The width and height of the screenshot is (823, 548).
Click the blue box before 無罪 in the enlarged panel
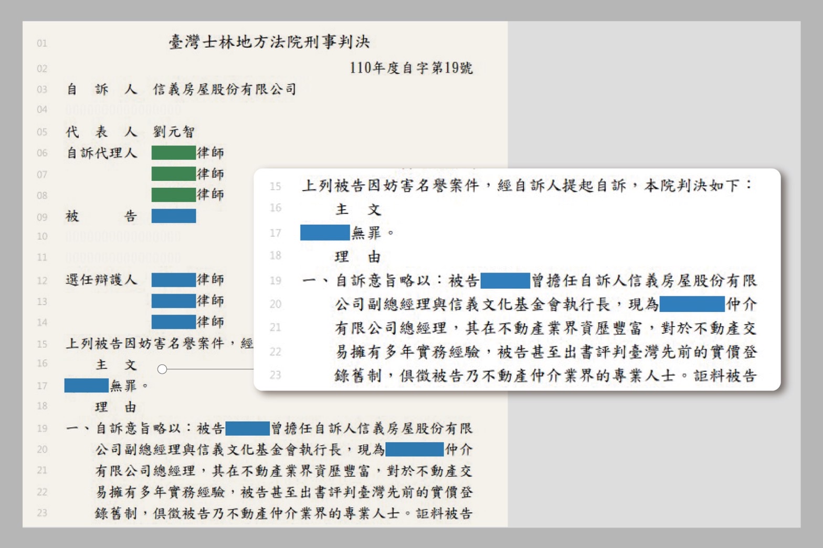click(324, 233)
